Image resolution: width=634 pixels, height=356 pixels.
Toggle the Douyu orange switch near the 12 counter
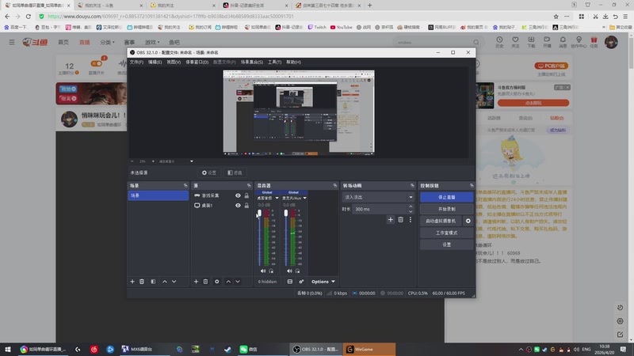click(96, 64)
